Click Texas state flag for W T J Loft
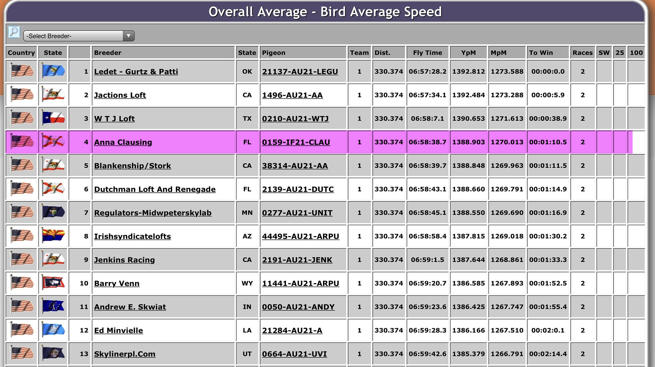 [x=53, y=118]
